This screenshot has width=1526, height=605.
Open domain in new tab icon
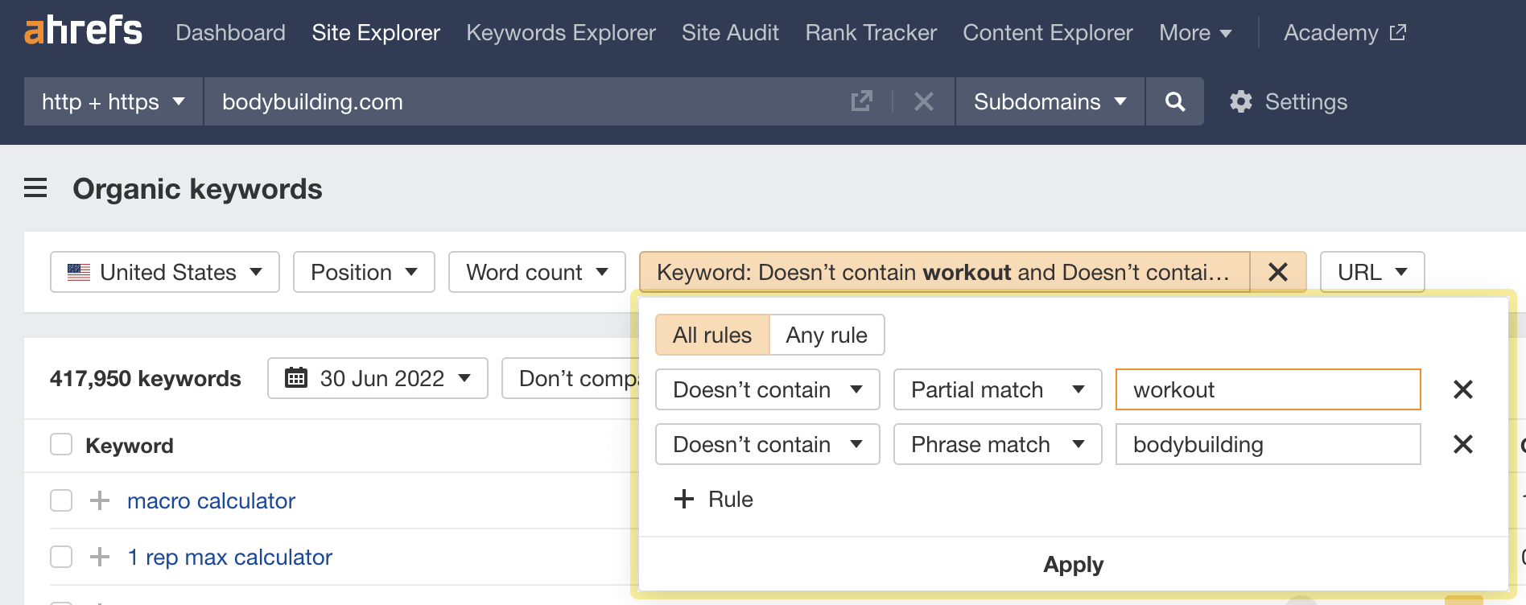861,101
